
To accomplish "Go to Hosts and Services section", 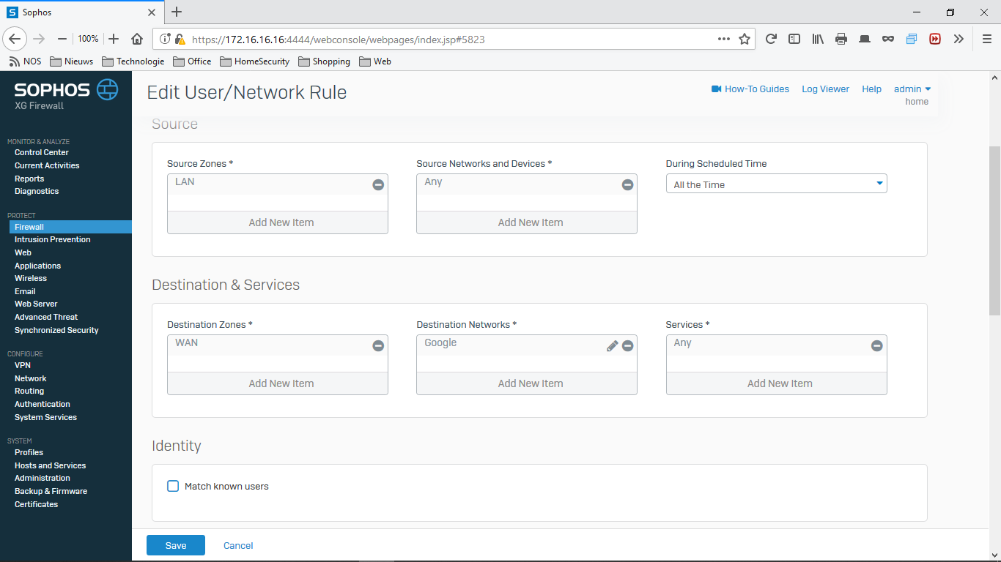I will [x=50, y=465].
